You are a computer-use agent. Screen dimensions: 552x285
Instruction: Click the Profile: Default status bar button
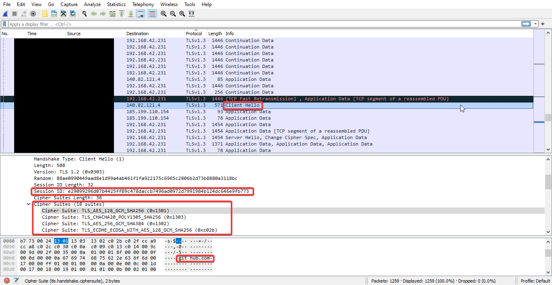pos(535,281)
